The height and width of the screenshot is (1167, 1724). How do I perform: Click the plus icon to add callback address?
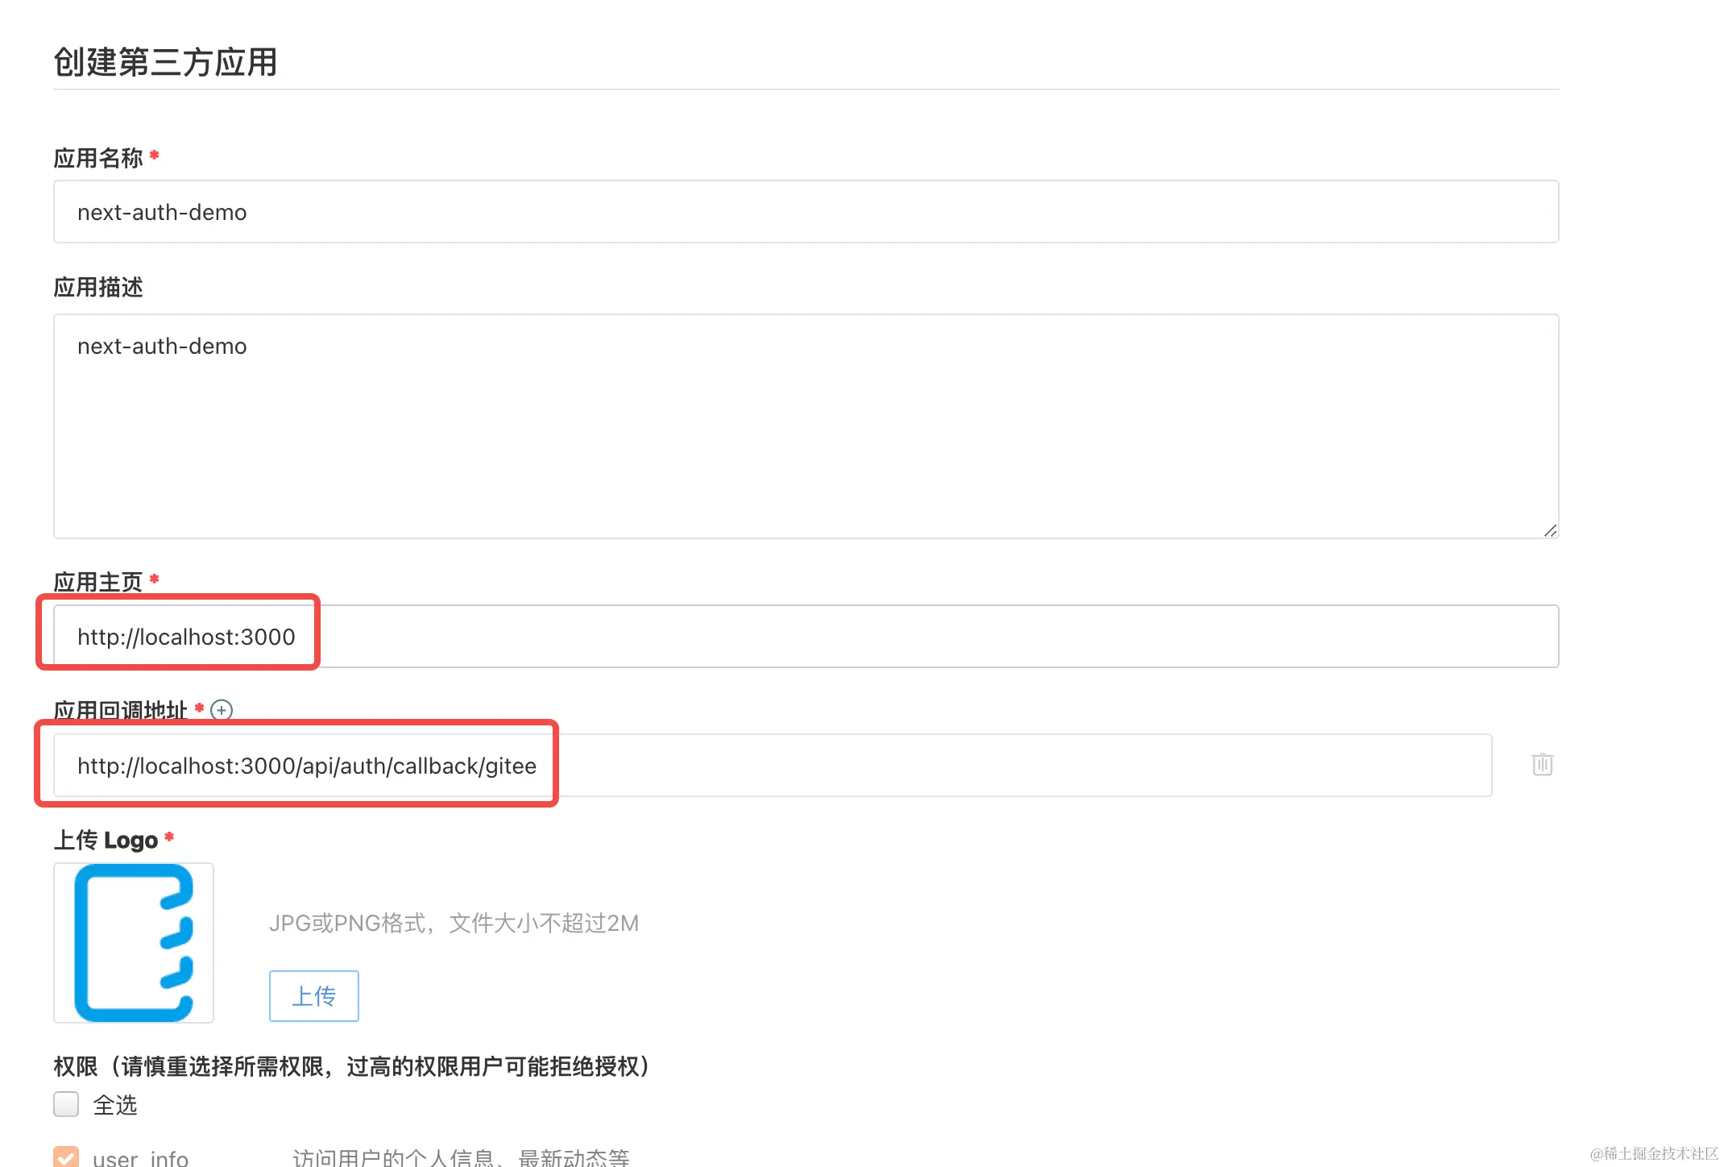222,709
